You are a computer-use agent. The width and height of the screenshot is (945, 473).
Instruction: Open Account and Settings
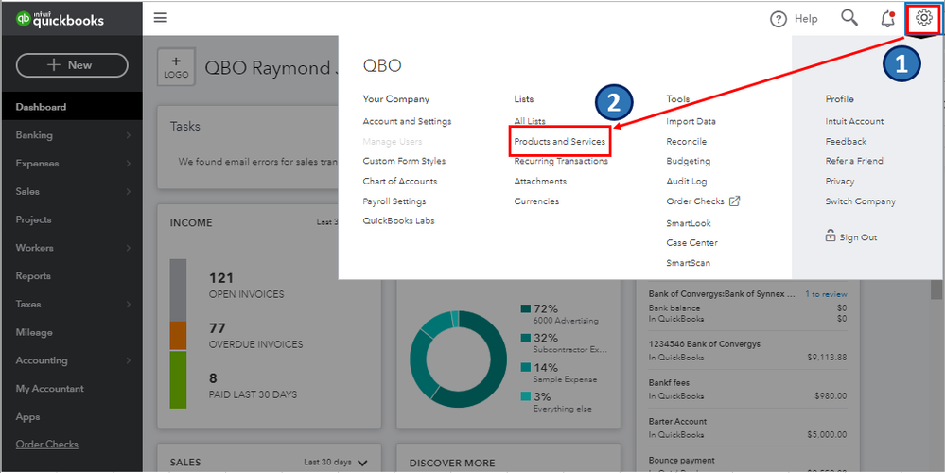pos(407,121)
